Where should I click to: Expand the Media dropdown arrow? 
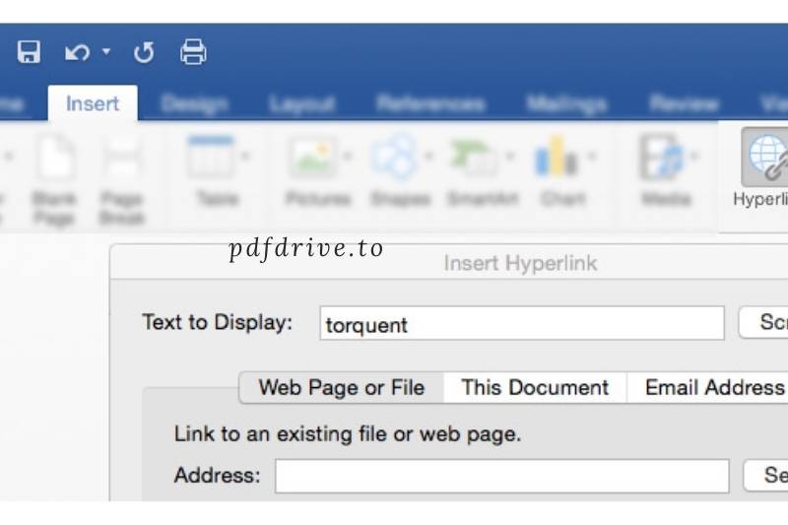coord(694,157)
